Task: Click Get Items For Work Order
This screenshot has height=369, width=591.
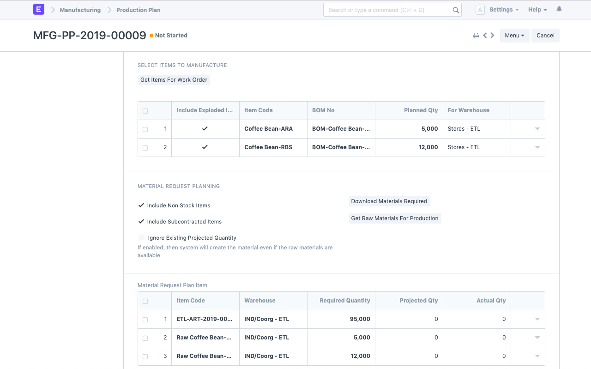Action: point(174,80)
